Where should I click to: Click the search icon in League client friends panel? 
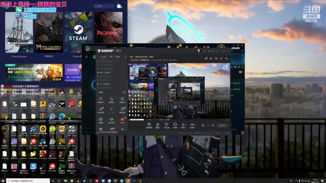tap(242, 67)
